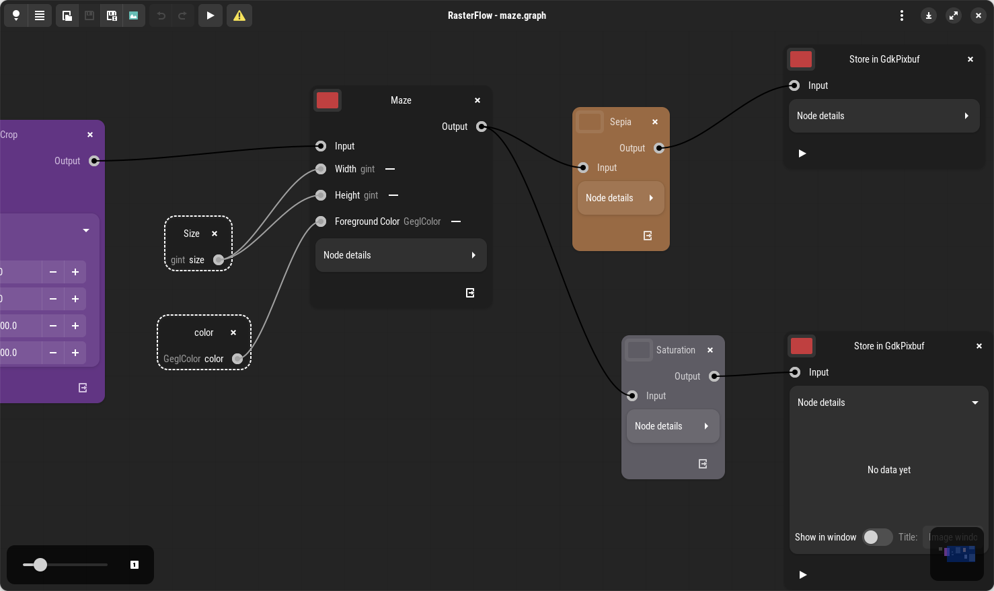Toggle the Show in window switch
This screenshot has height=591, width=994.
pos(877,537)
